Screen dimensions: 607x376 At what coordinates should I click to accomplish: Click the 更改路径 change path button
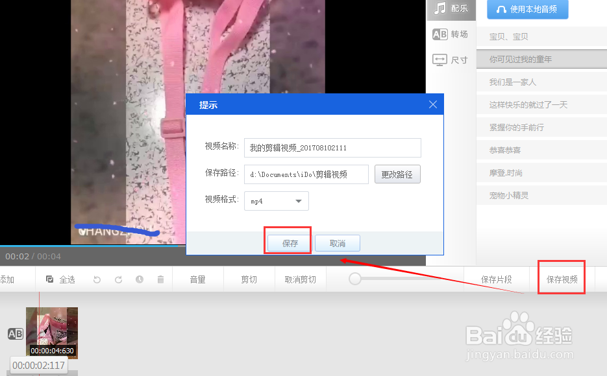tap(397, 174)
